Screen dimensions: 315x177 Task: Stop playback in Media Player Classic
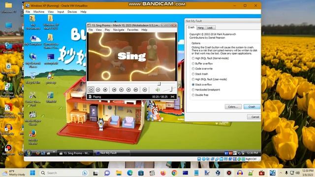pyautogui.click(x=105, y=89)
